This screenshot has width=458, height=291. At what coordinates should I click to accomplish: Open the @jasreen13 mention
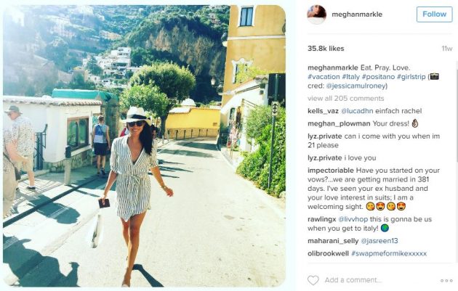(x=379, y=241)
